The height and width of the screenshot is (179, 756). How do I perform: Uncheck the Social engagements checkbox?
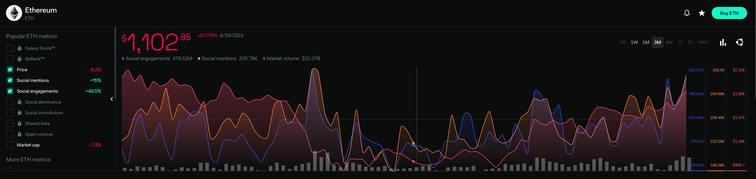pyautogui.click(x=10, y=91)
